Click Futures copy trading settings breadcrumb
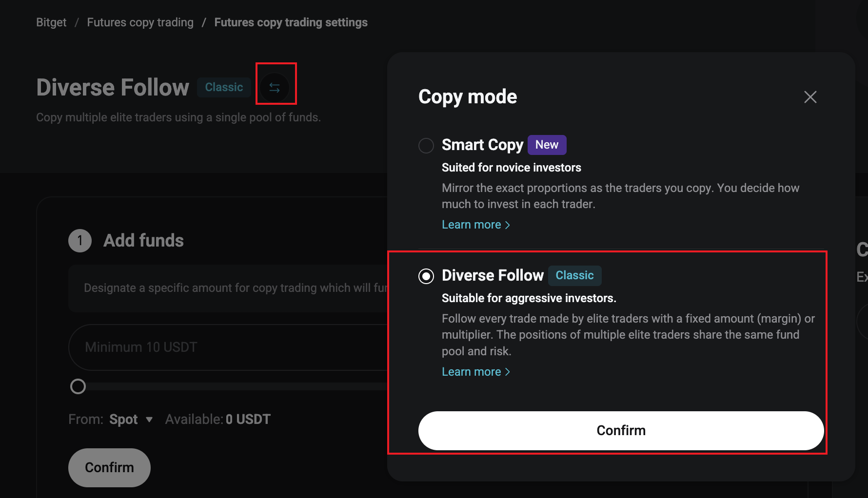The width and height of the screenshot is (868, 498). point(291,22)
